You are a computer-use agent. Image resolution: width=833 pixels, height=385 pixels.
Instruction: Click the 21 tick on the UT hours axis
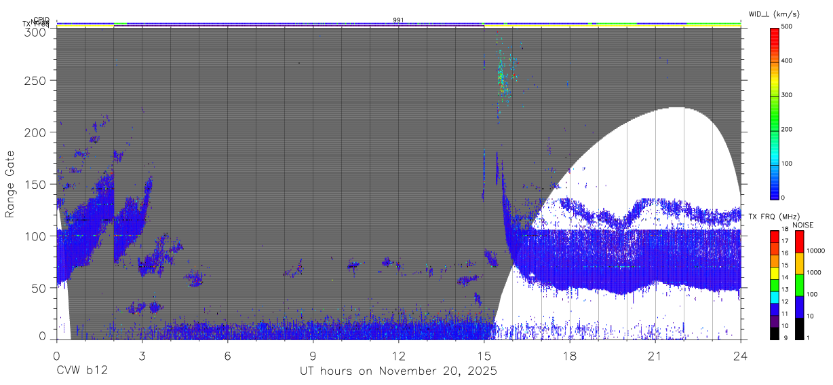pos(655,356)
